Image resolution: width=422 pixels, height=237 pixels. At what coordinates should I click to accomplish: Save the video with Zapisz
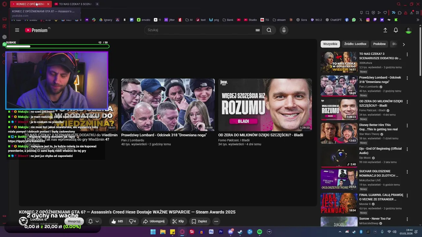click(x=199, y=221)
